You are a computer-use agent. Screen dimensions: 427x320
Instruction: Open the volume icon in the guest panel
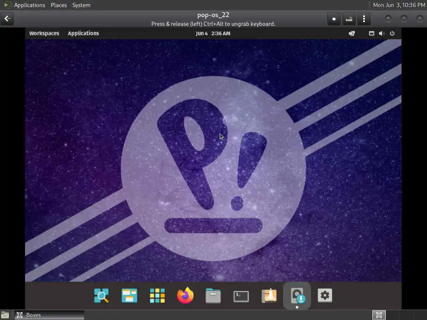click(382, 33)
